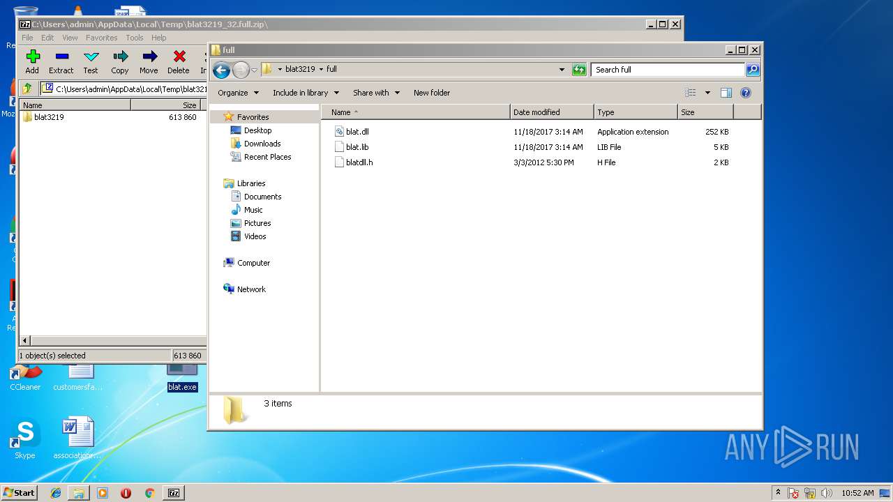
Task: Expand the arrow after blat3219 breadcrumb
Action: [x=322, y=69]
